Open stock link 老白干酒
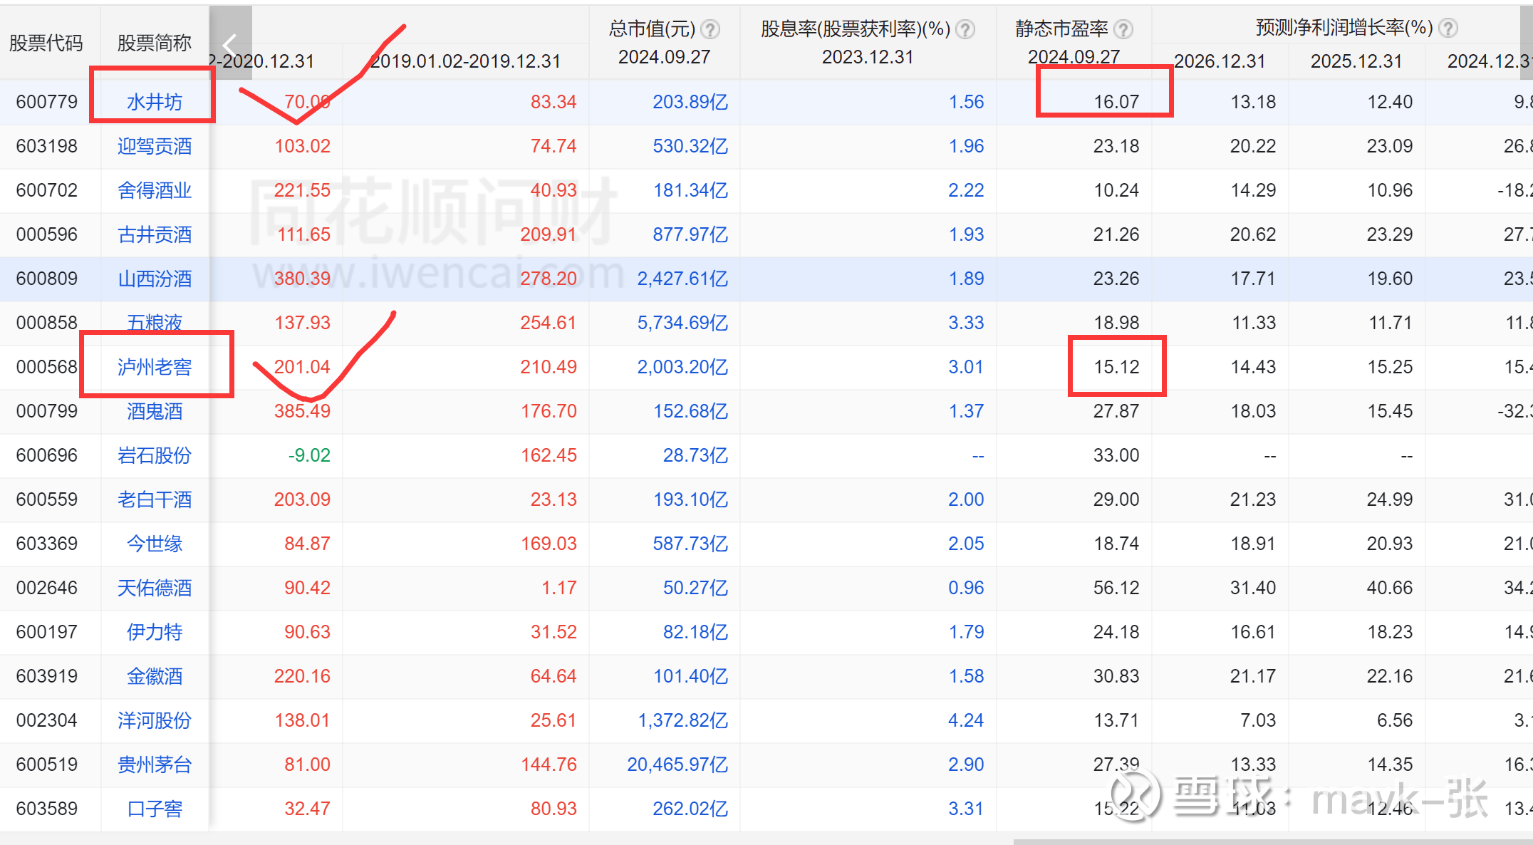1533x845 pixels. coord(155,499)
